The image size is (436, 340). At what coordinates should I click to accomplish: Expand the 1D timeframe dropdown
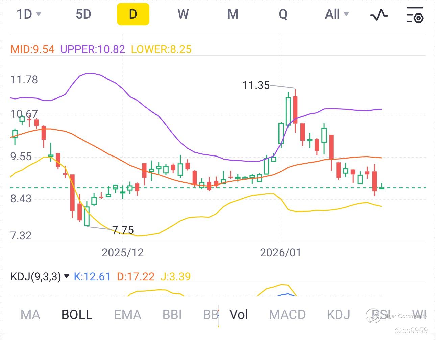coord(29,14)
